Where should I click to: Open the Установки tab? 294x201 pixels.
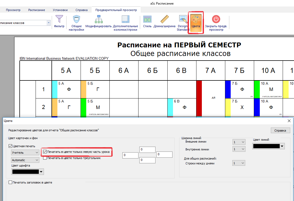(x=60, y=10)
